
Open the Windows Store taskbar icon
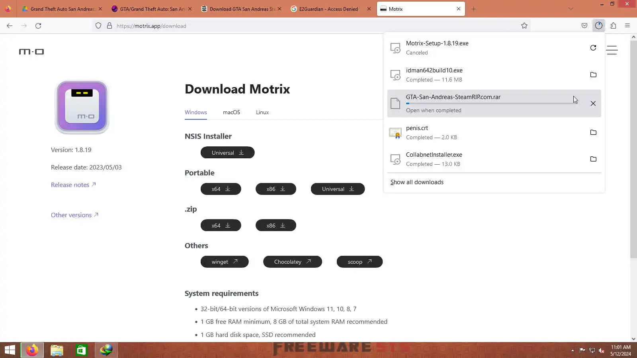(82, 350)
